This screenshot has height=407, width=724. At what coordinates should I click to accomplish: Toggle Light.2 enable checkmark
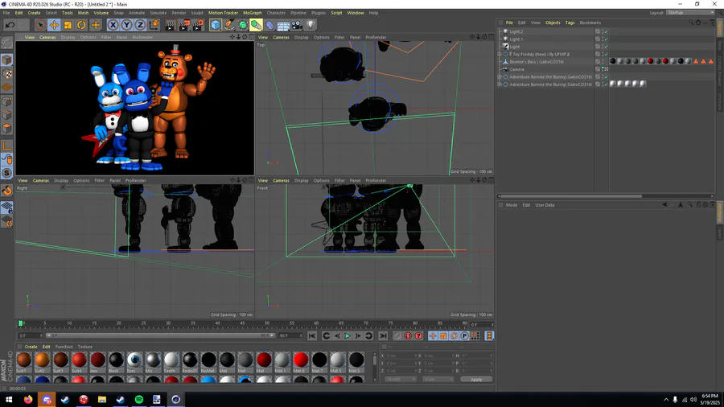pos(606,32)
